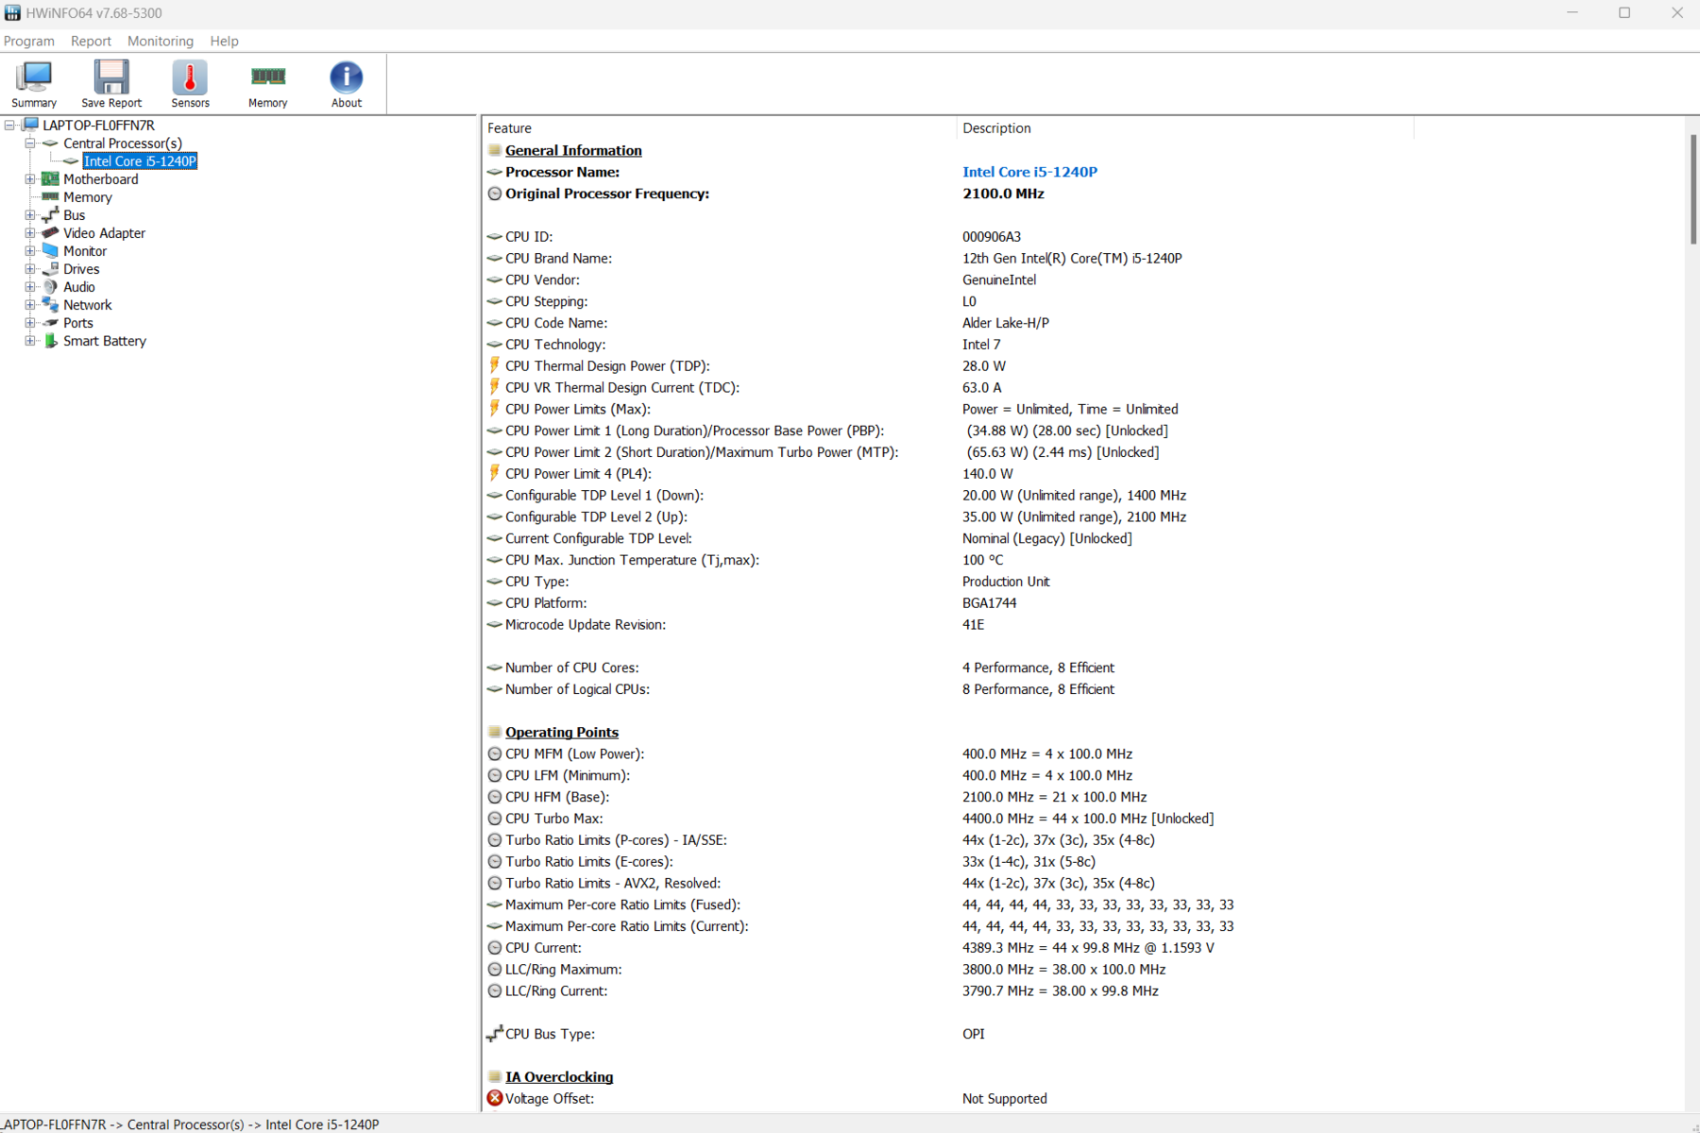Collapse the Central Processor(s) node

pyautogui.click(x=30, y=144)
